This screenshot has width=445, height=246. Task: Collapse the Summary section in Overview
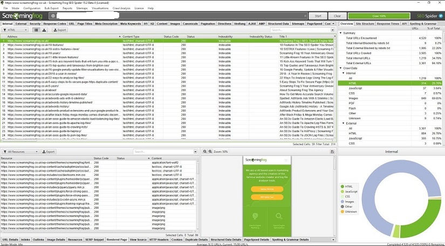point(341,33)
